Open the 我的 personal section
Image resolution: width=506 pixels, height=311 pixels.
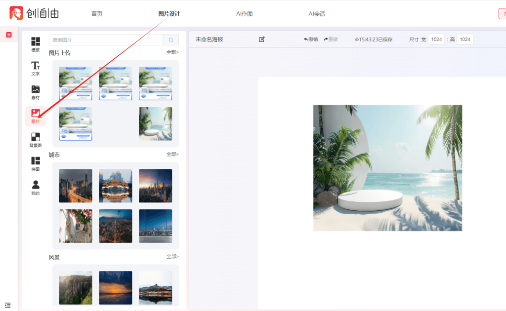[36, 188]
